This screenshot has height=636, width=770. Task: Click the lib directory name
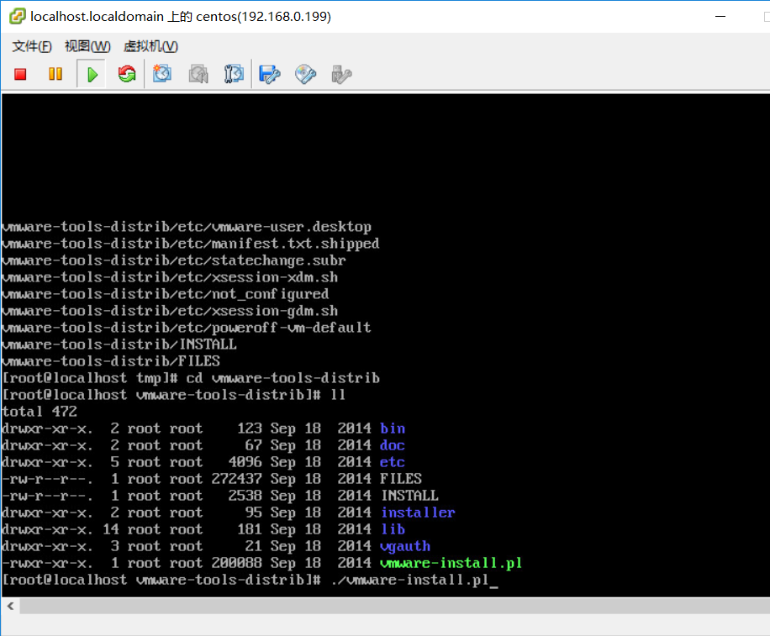(x=393, y=529)
